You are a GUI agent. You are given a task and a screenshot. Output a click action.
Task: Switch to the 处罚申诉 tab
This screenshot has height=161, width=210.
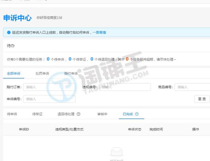click(x=42, y=74)
